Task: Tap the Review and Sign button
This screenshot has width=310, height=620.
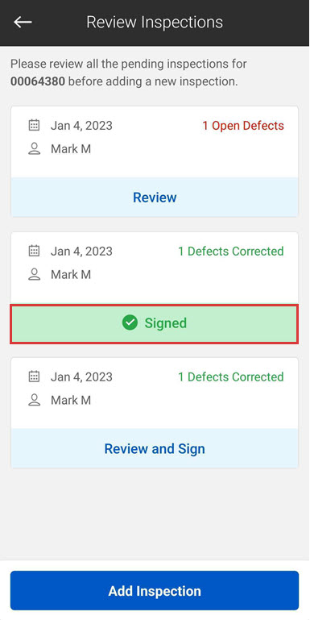Action: 155,448
